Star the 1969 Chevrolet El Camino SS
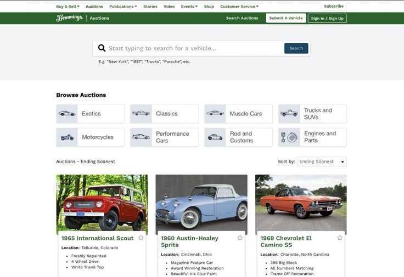 [339, 238]
